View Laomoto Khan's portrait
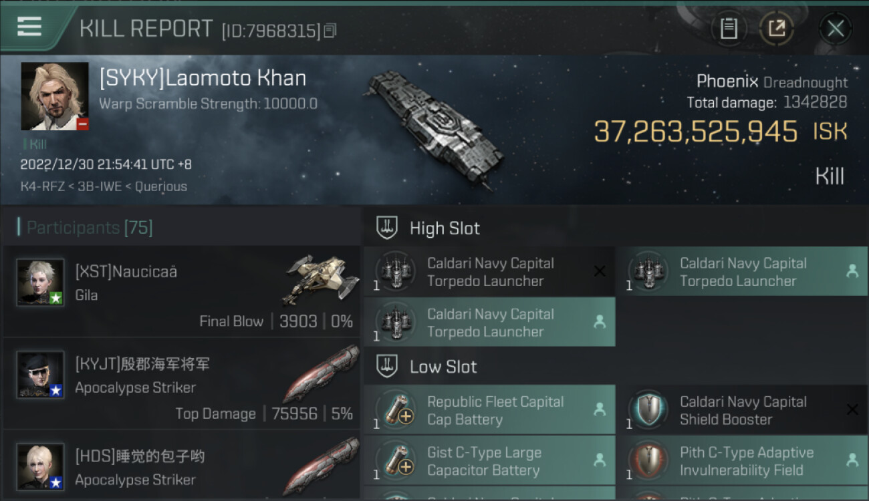The height and width of the screenshot is (501, 869). [55, 96]
